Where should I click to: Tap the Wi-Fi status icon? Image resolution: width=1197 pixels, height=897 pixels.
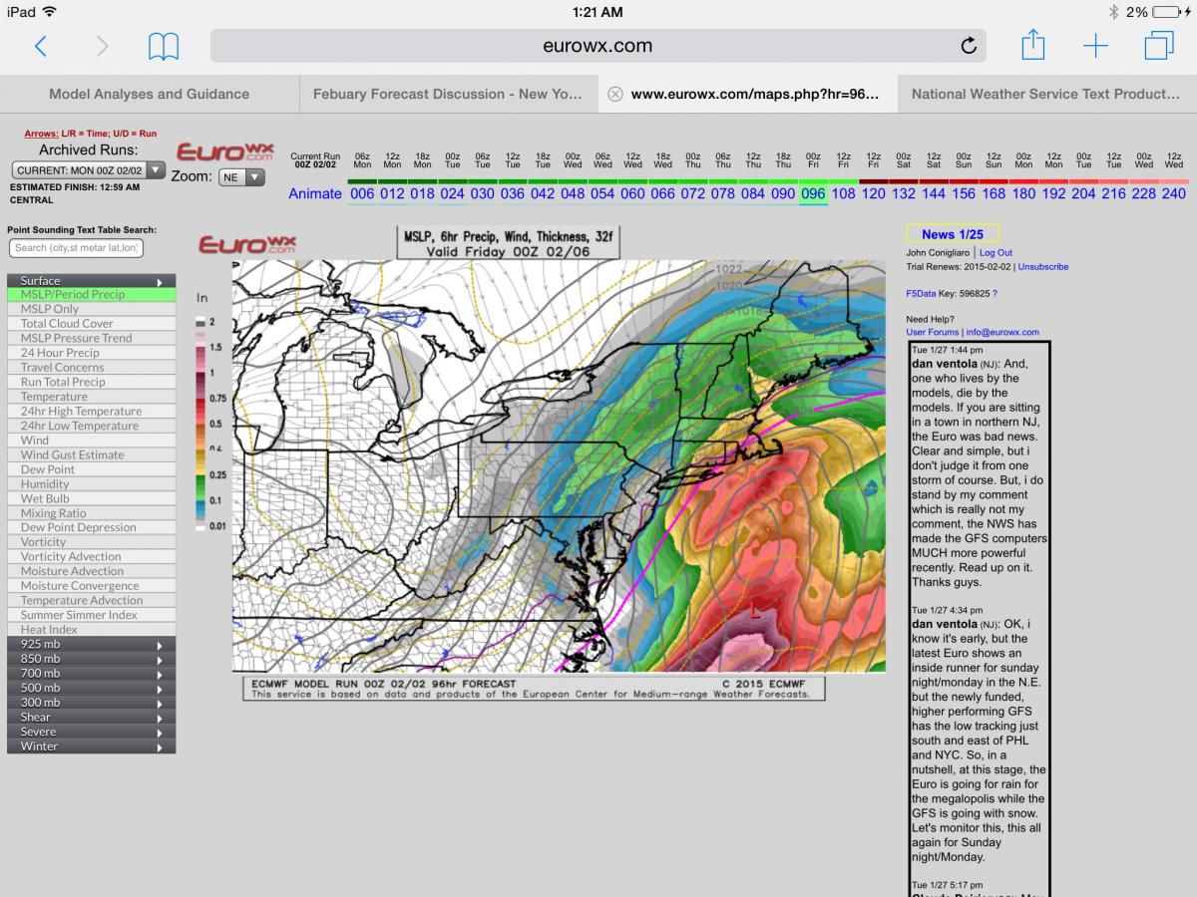(50, 12)
